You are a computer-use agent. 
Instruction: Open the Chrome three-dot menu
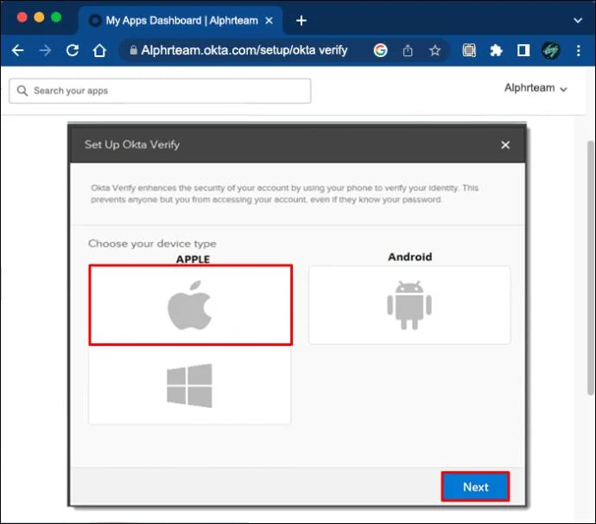[578, 50]
